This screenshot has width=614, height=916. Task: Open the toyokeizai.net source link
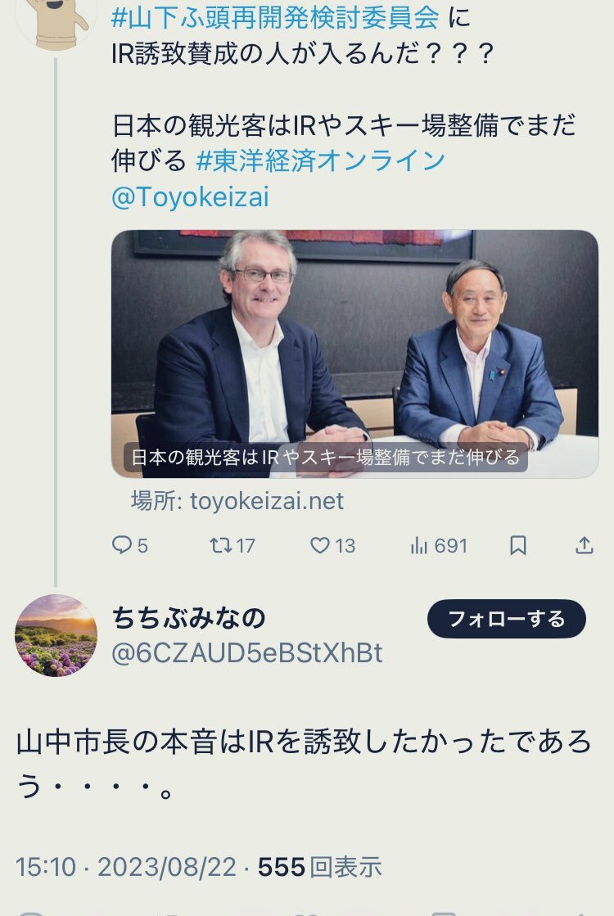click(237, 501)
